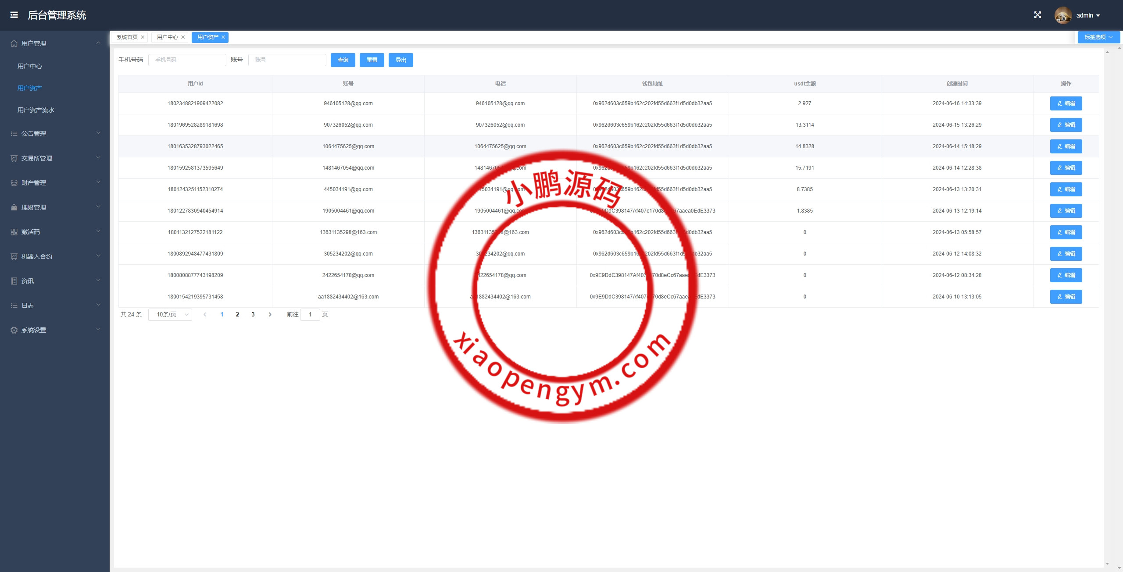The image size is (1123, 572).
Task: Click the 理财管理 bag icon in sidebar
Action: tap(14, 207)
